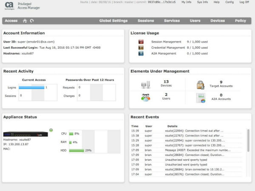
Task: Click the Users people icon
Action: pyautogui.click(x=145, y=98)
